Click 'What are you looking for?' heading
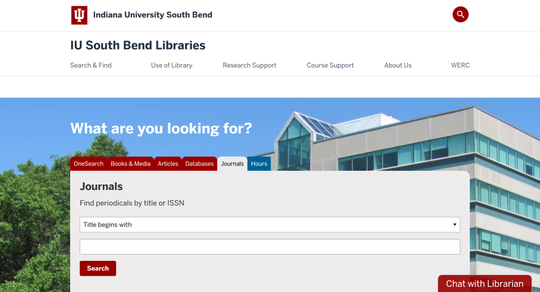 click(161, 129)
